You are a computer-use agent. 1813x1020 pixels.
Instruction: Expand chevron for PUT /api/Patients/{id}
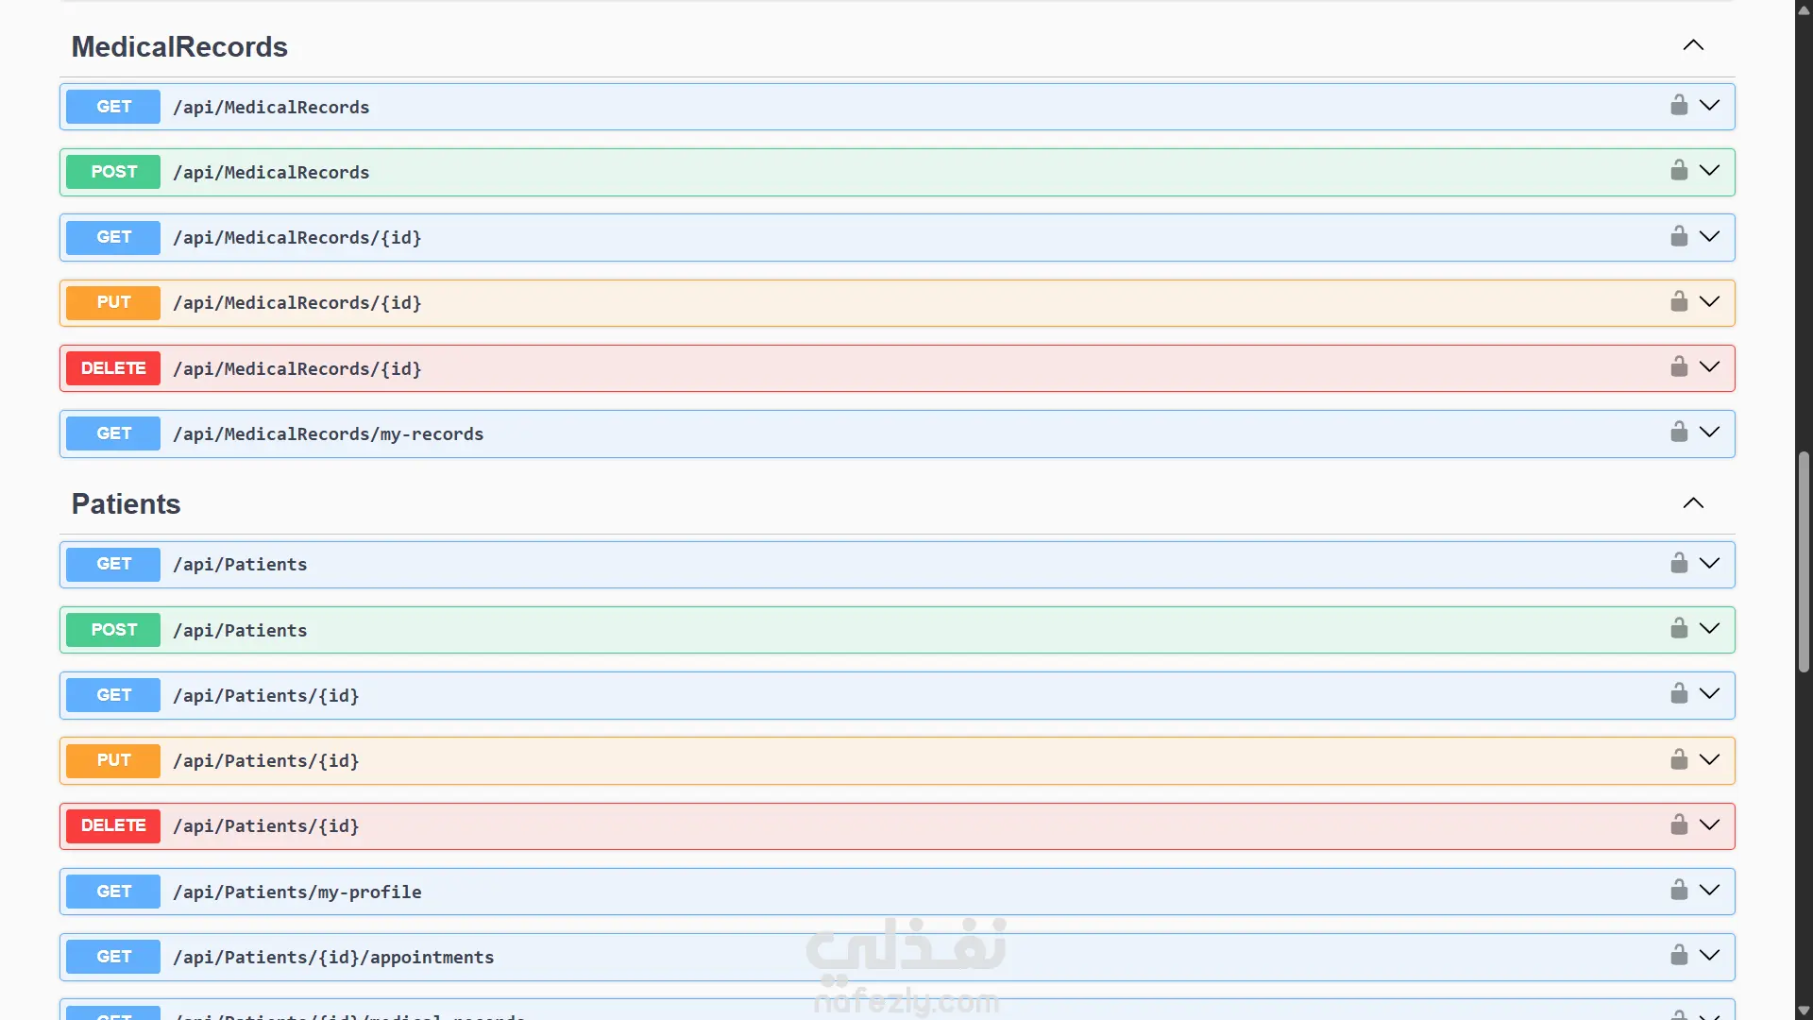pos(1709,759)
